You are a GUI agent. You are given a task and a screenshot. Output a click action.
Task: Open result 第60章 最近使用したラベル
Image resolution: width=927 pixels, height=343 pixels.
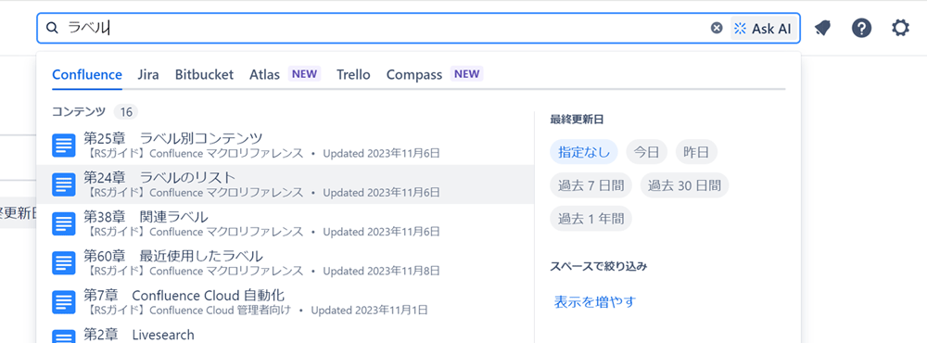click(x=285, y=262)
